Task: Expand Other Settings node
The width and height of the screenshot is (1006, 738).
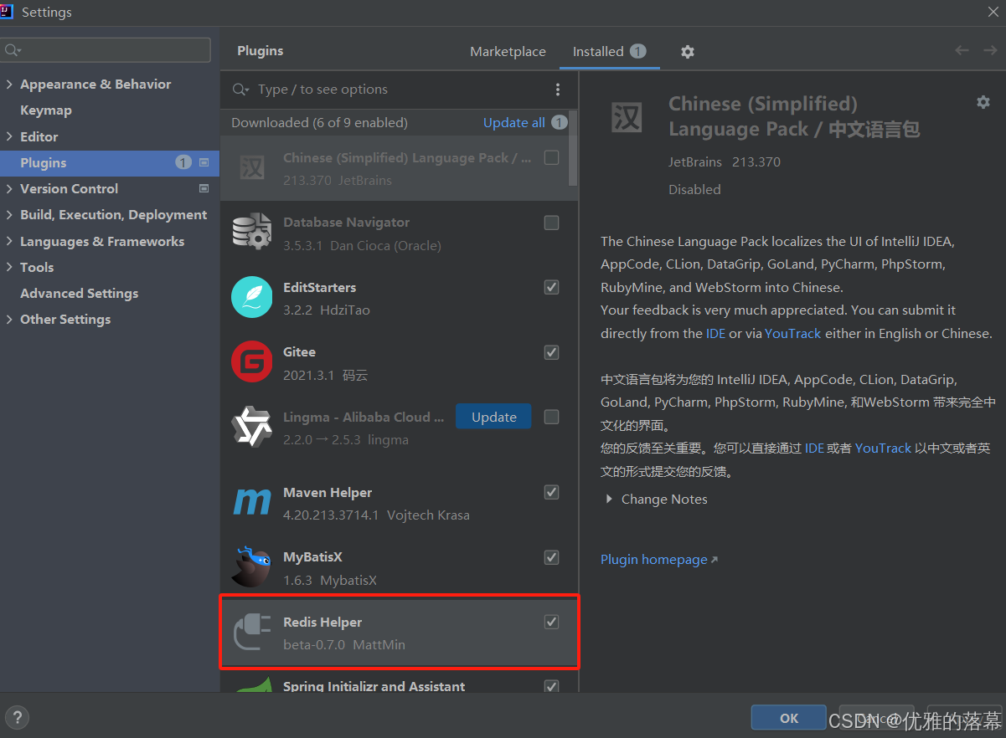Action: click(9, 320)
